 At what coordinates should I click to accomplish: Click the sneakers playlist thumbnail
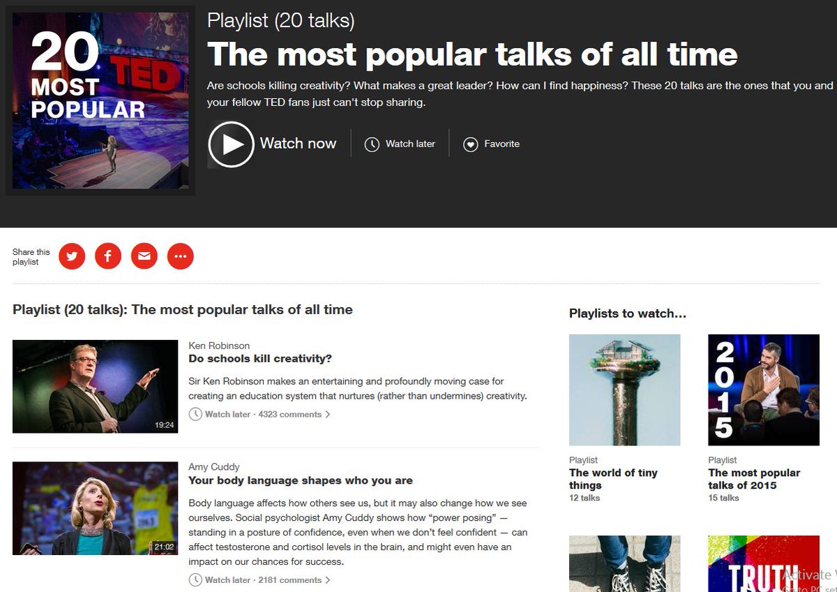[625, 563]
